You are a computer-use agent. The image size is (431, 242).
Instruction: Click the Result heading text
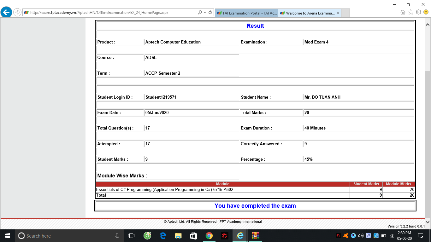[x=255, y=26]
